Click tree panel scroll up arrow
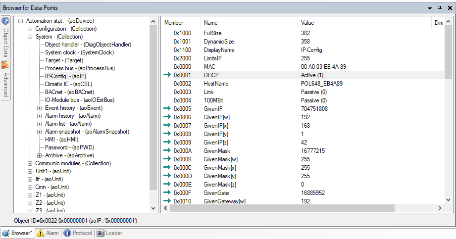This screenshot has height=239, width=456. pyautogui.click(x=153, y=21)
